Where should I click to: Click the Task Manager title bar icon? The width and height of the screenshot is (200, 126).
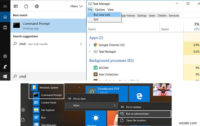point(90,4)
